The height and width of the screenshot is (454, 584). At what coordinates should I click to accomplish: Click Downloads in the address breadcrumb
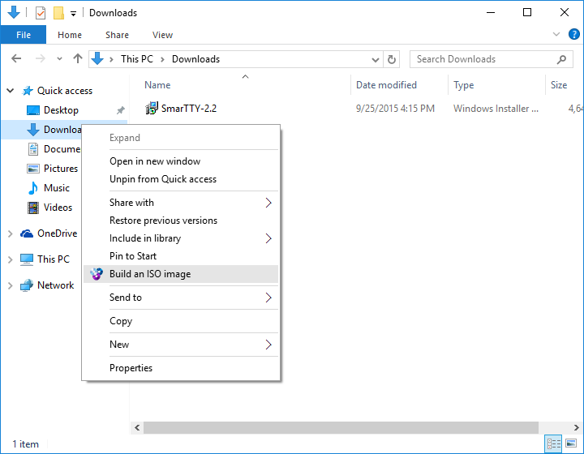196,59
